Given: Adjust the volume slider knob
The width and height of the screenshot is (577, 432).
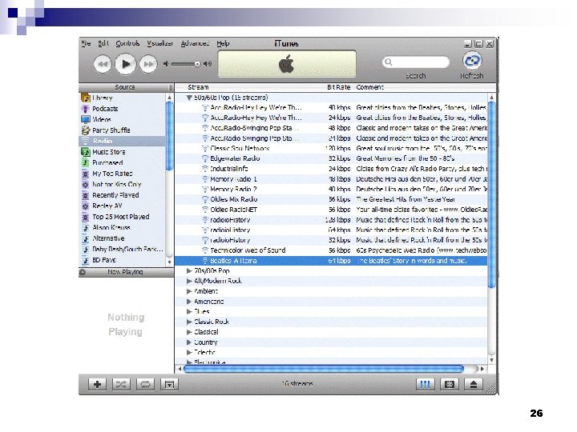Looking at the screenshot, I should tap(197, 64).
